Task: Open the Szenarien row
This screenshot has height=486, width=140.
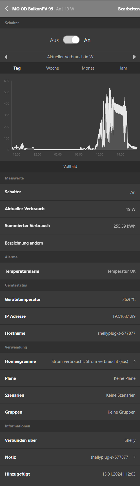Action: [70, 395]
